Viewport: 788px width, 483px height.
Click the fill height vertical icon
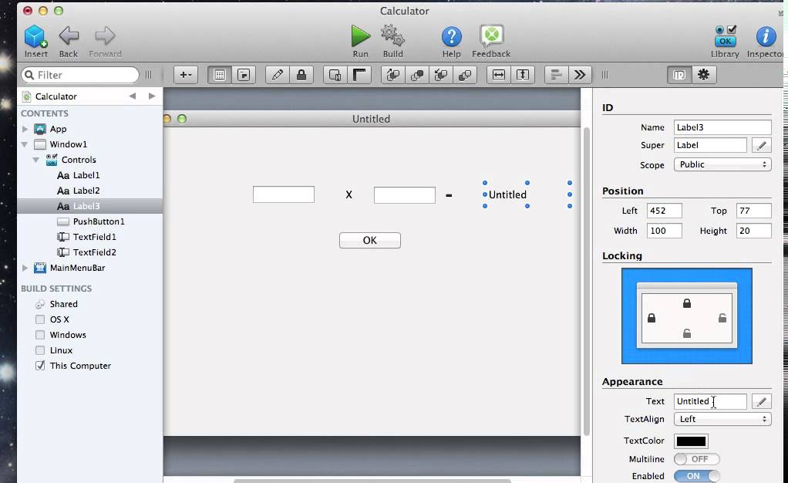(524, 75)
